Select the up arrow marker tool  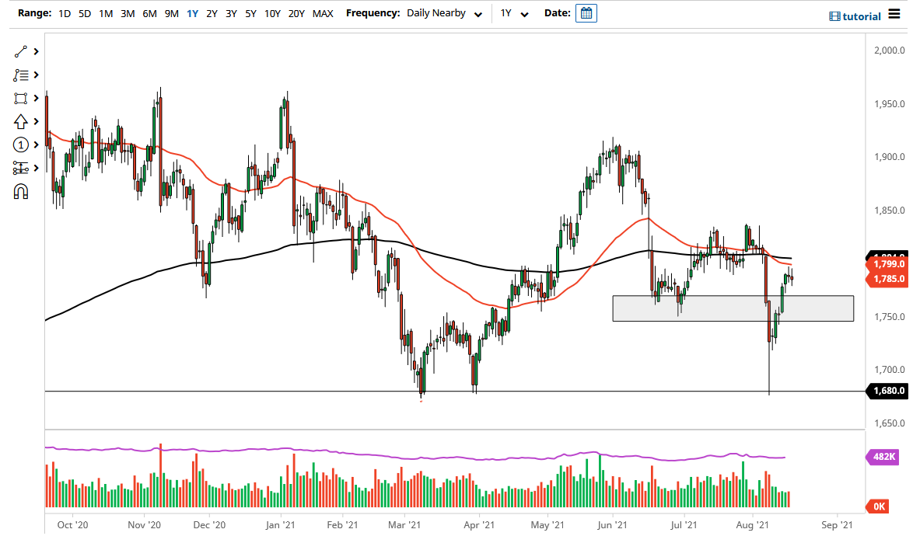coord(20,121)
